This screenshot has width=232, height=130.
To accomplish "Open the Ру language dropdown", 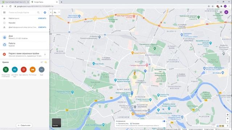I will [57, 13].
